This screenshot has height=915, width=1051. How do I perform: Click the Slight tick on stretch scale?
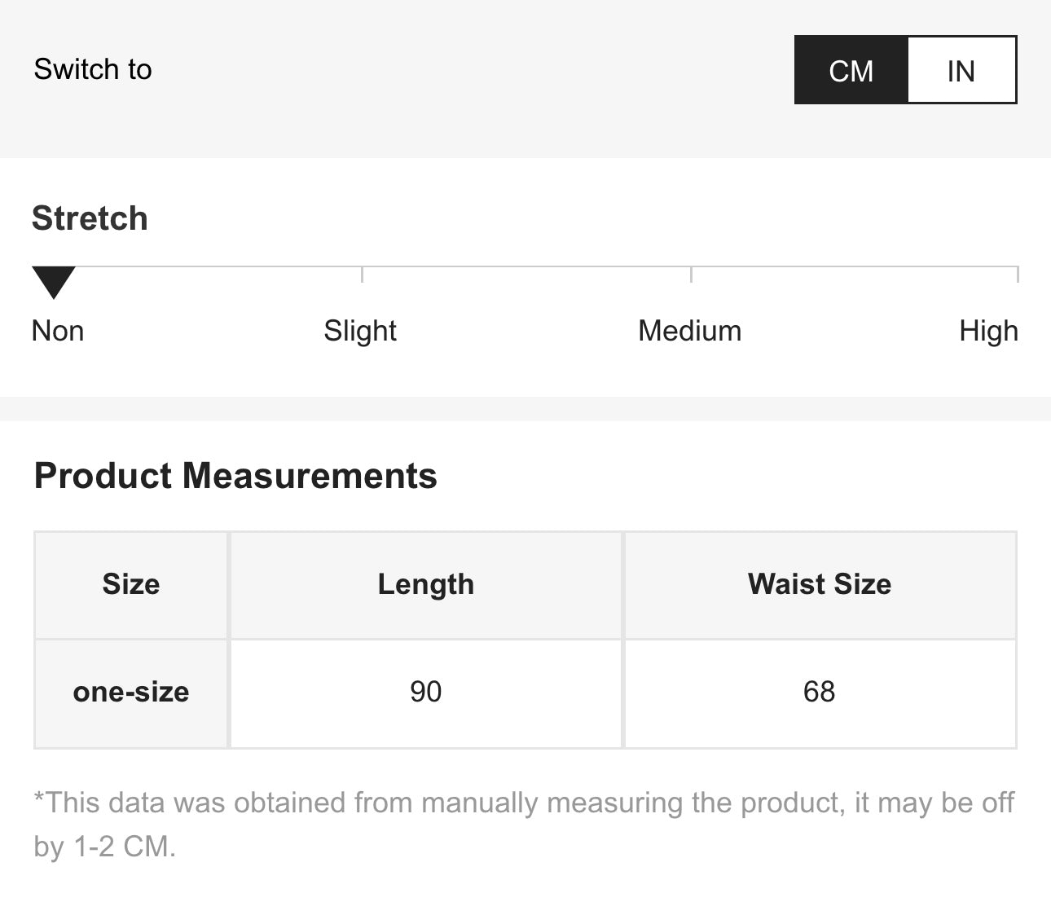click(362, 274)
